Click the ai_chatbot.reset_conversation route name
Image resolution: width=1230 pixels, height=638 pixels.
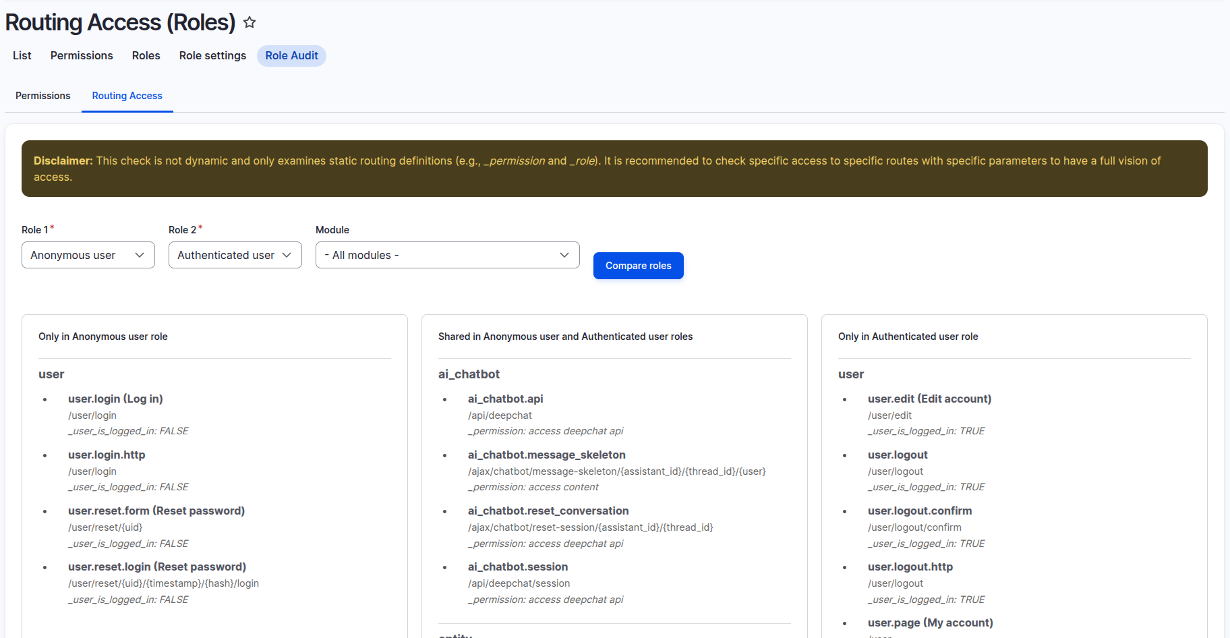pyautogui.click(x=548, y=511)
